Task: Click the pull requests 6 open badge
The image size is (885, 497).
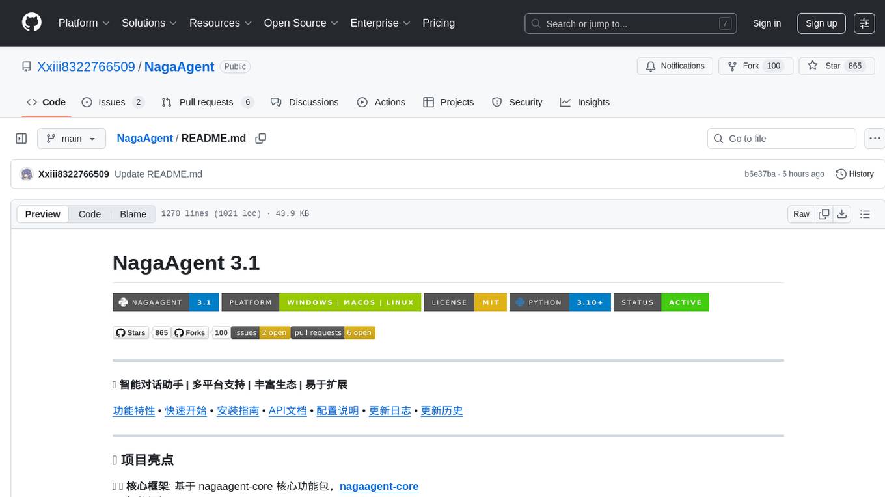Action: click(x=333, y=332)
